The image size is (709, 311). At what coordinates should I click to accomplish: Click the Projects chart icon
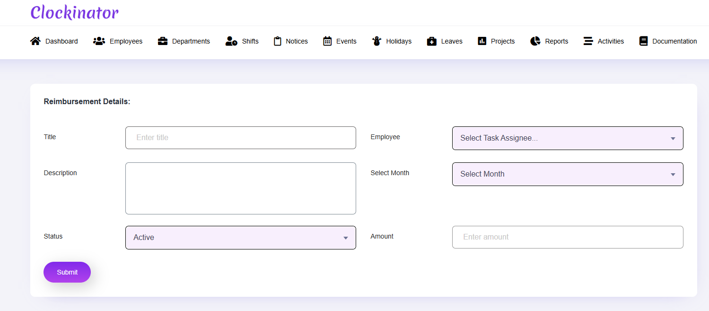tap(482, 41)
